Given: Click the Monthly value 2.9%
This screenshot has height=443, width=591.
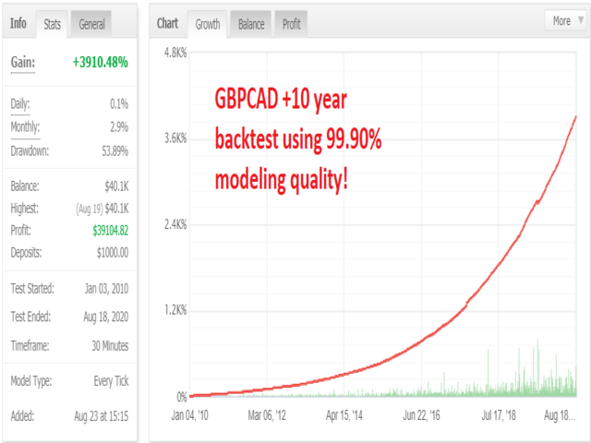Looking at the screenshot, I should click(x=119, y=127).
